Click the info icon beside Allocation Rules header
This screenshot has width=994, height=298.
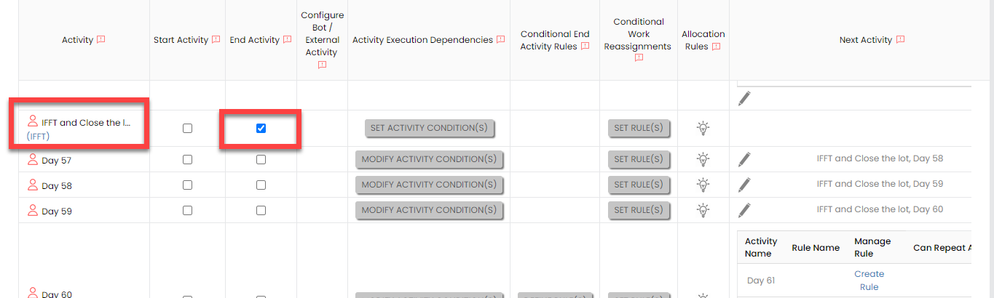[x=716, y=47]
